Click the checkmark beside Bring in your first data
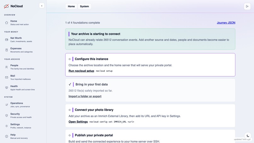The width and height of the screenshot is (254, 143). tap(70, 84)
